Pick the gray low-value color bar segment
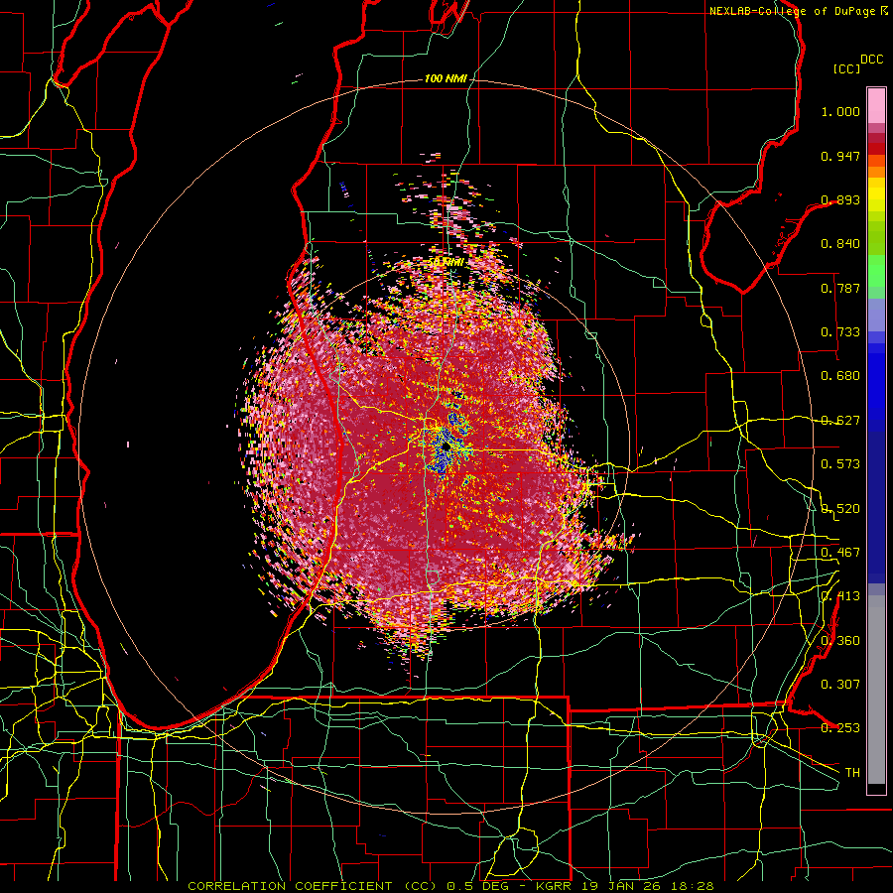893x893 pixels. point(876,690)
